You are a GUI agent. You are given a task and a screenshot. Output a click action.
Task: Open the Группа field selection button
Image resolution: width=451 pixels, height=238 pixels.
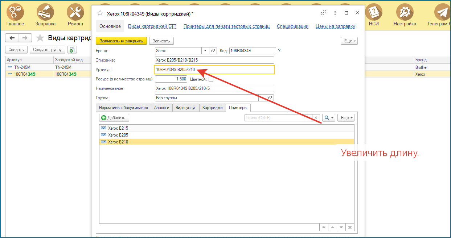point(262,98)
